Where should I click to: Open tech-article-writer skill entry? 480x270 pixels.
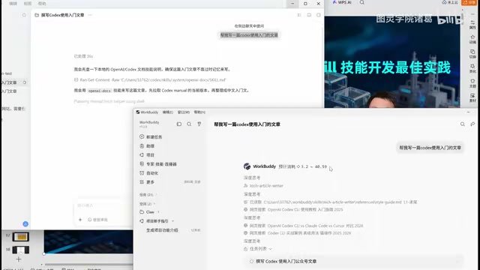[x=263, y=186]
